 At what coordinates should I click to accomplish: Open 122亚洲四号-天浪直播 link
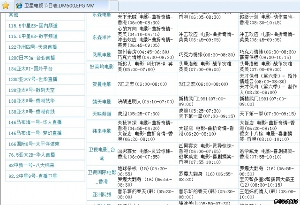32,47
